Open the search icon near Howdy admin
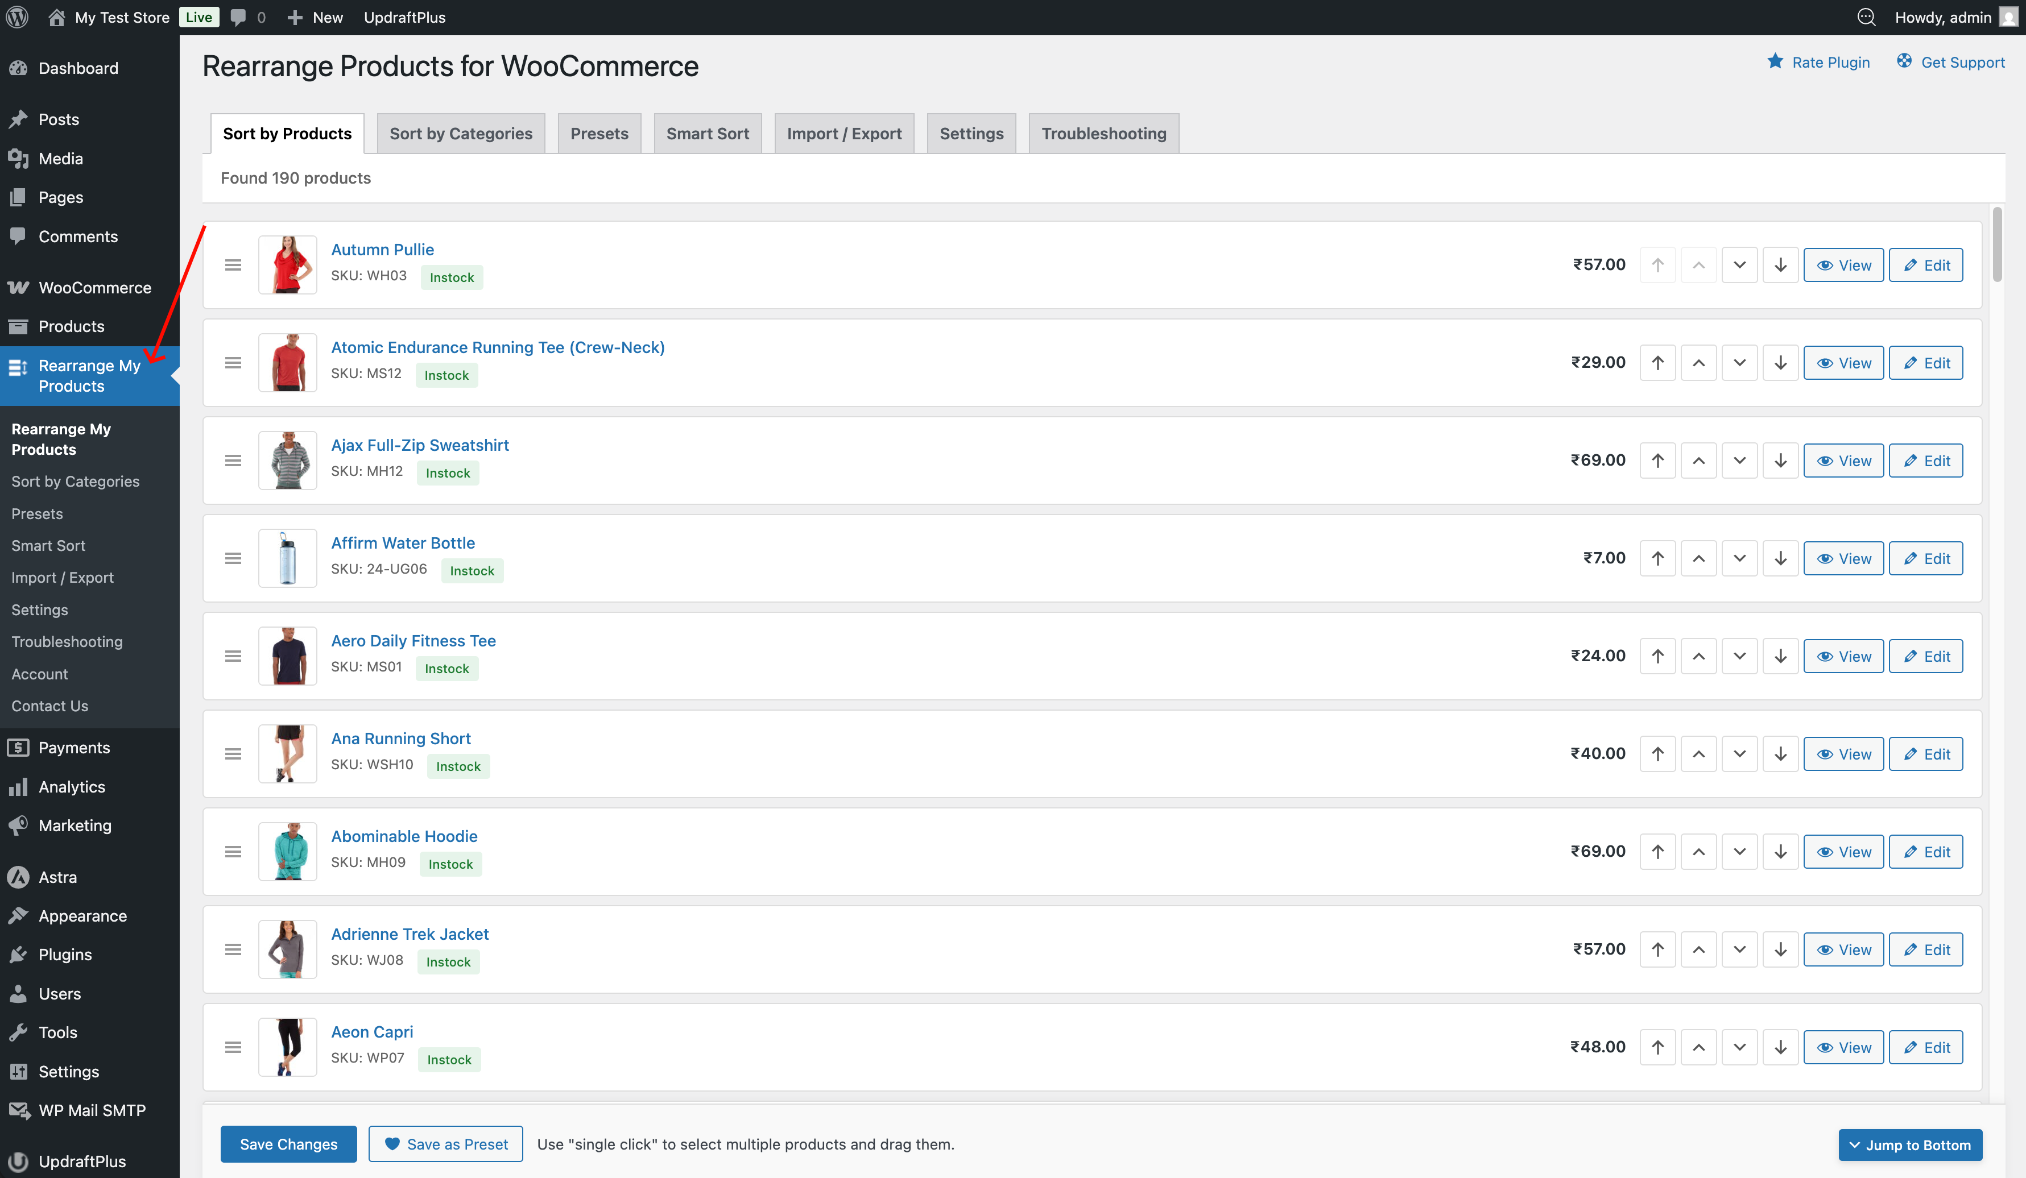Viewport: 2026px width, 1178px height. (x=1866, y=17)
